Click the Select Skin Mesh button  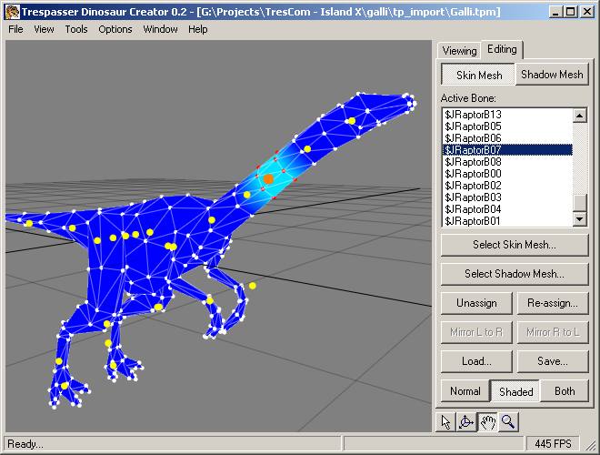tap(515, 245)
